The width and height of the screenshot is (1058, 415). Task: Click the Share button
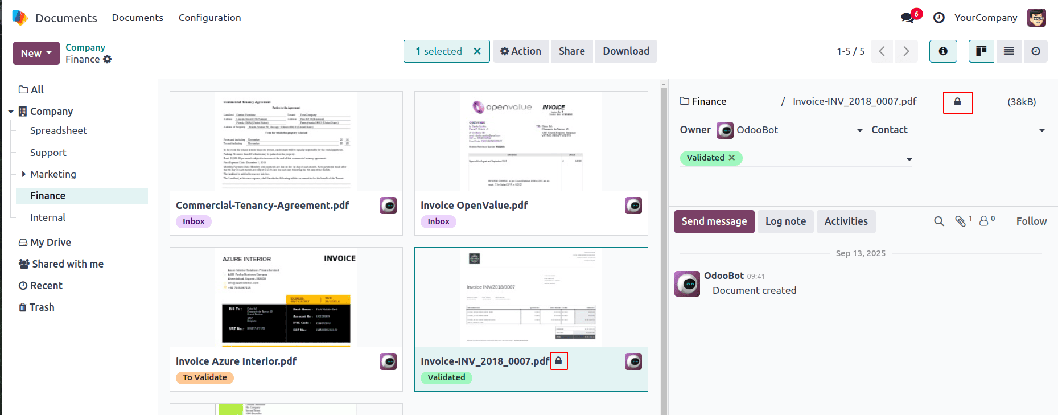tap(572, 51)
